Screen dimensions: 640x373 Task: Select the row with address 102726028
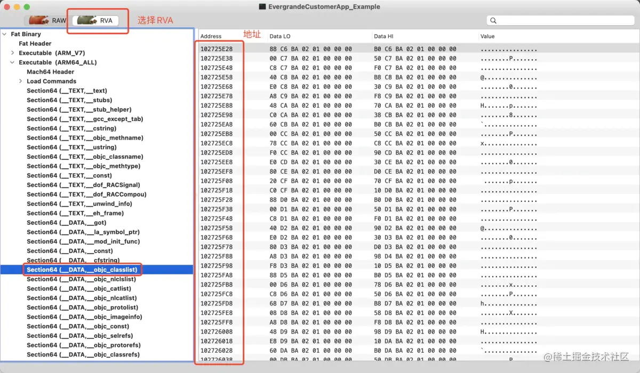tap(418, 351)
